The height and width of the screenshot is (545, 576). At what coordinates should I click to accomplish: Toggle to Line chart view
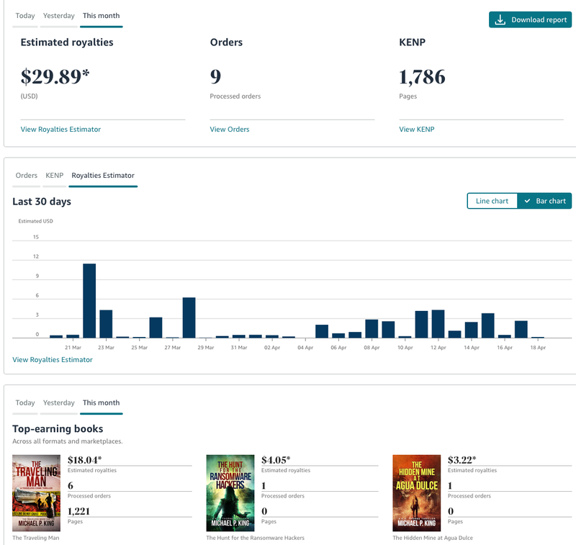(492, 201)
